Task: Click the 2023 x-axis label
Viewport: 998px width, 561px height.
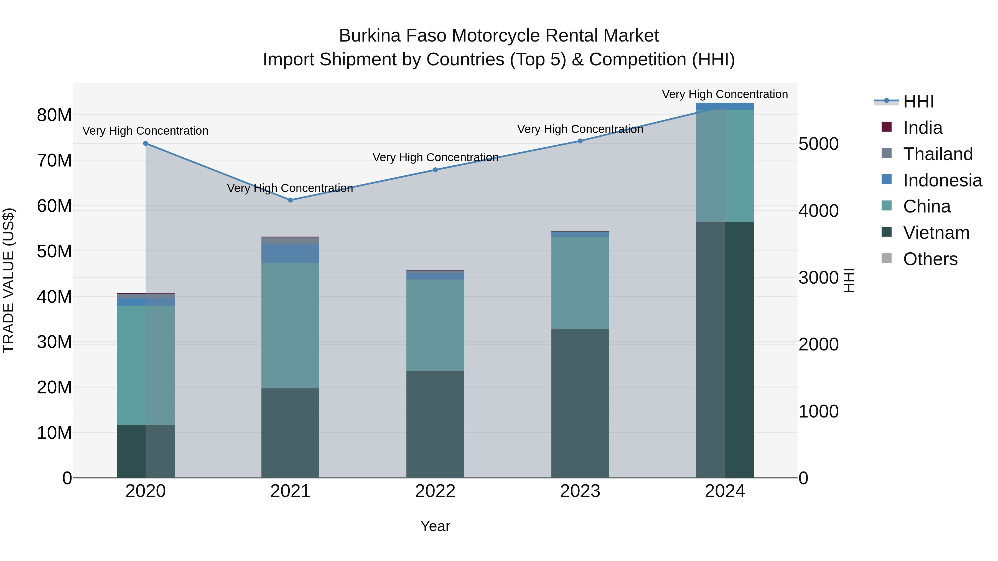Action: (580, 491)
